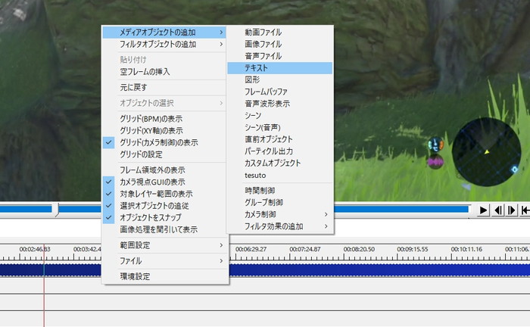
Task: Toggle グリッド(XY軸)の表示
Action: click(164, 130)
